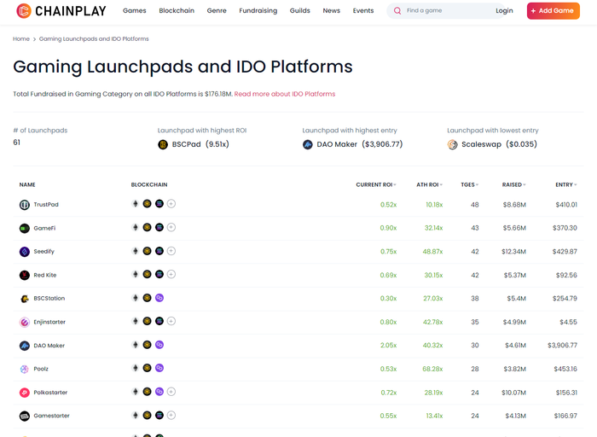
Task: Click the Add Game button
Action: click(x=554, y=10)
